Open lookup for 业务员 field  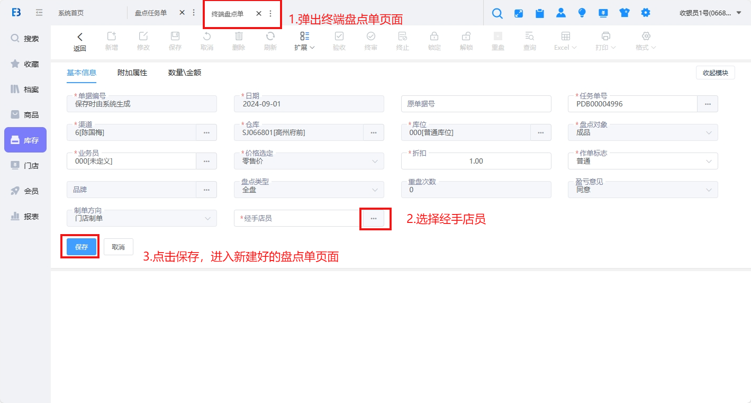[206, 161]
